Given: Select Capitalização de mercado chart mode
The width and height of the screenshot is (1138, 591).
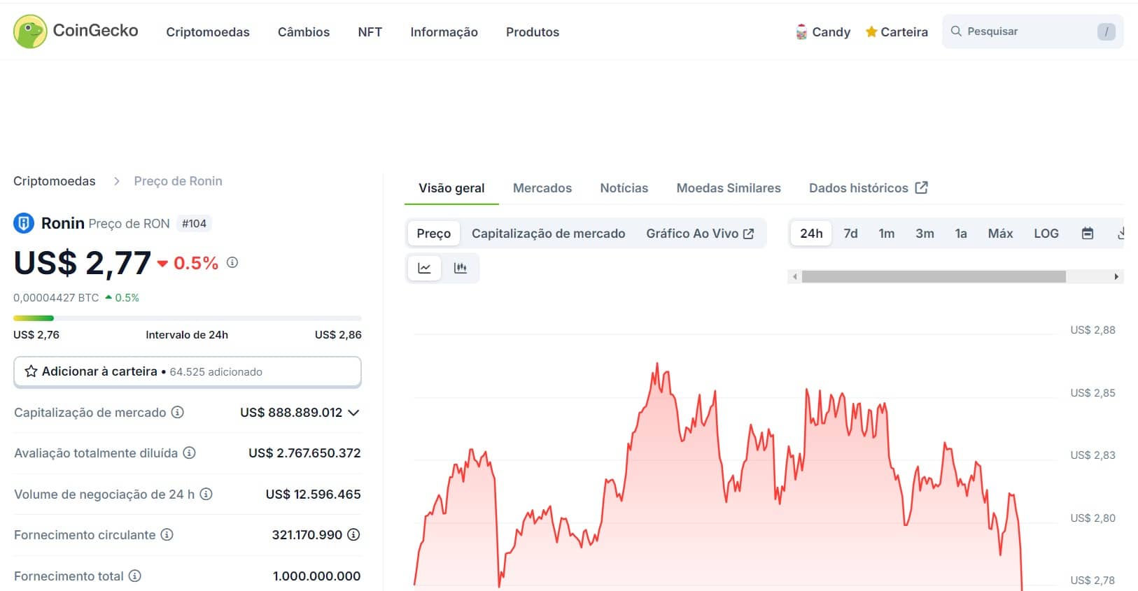Looking at the screenshot, I should coord(549,234).
